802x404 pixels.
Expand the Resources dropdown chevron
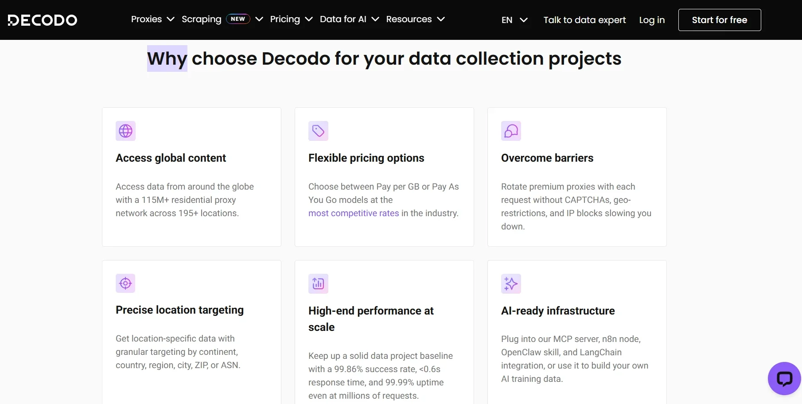(x=441, y=19)
